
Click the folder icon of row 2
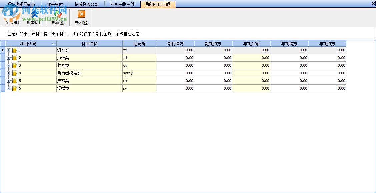(x=15, y=58)
